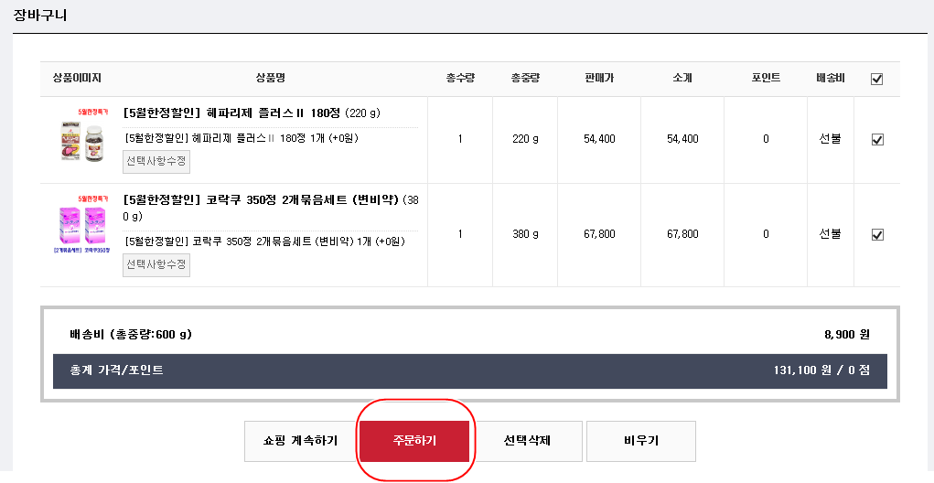934x483 pixels.
Task: Open the 헤파리제 플러스 II 180정 product link
Action: [x=231, y=113]
